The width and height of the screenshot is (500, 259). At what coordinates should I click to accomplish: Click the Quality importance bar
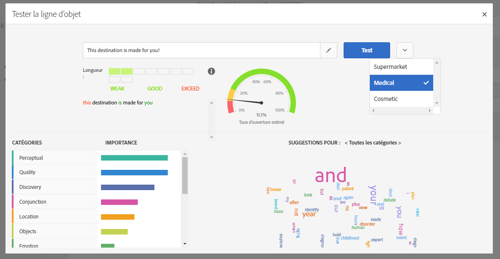click(x=134, y=172)
